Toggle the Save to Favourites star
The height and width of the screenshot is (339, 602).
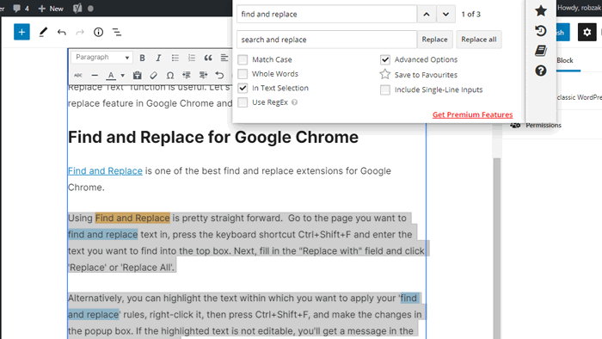(x=385, y=75)
